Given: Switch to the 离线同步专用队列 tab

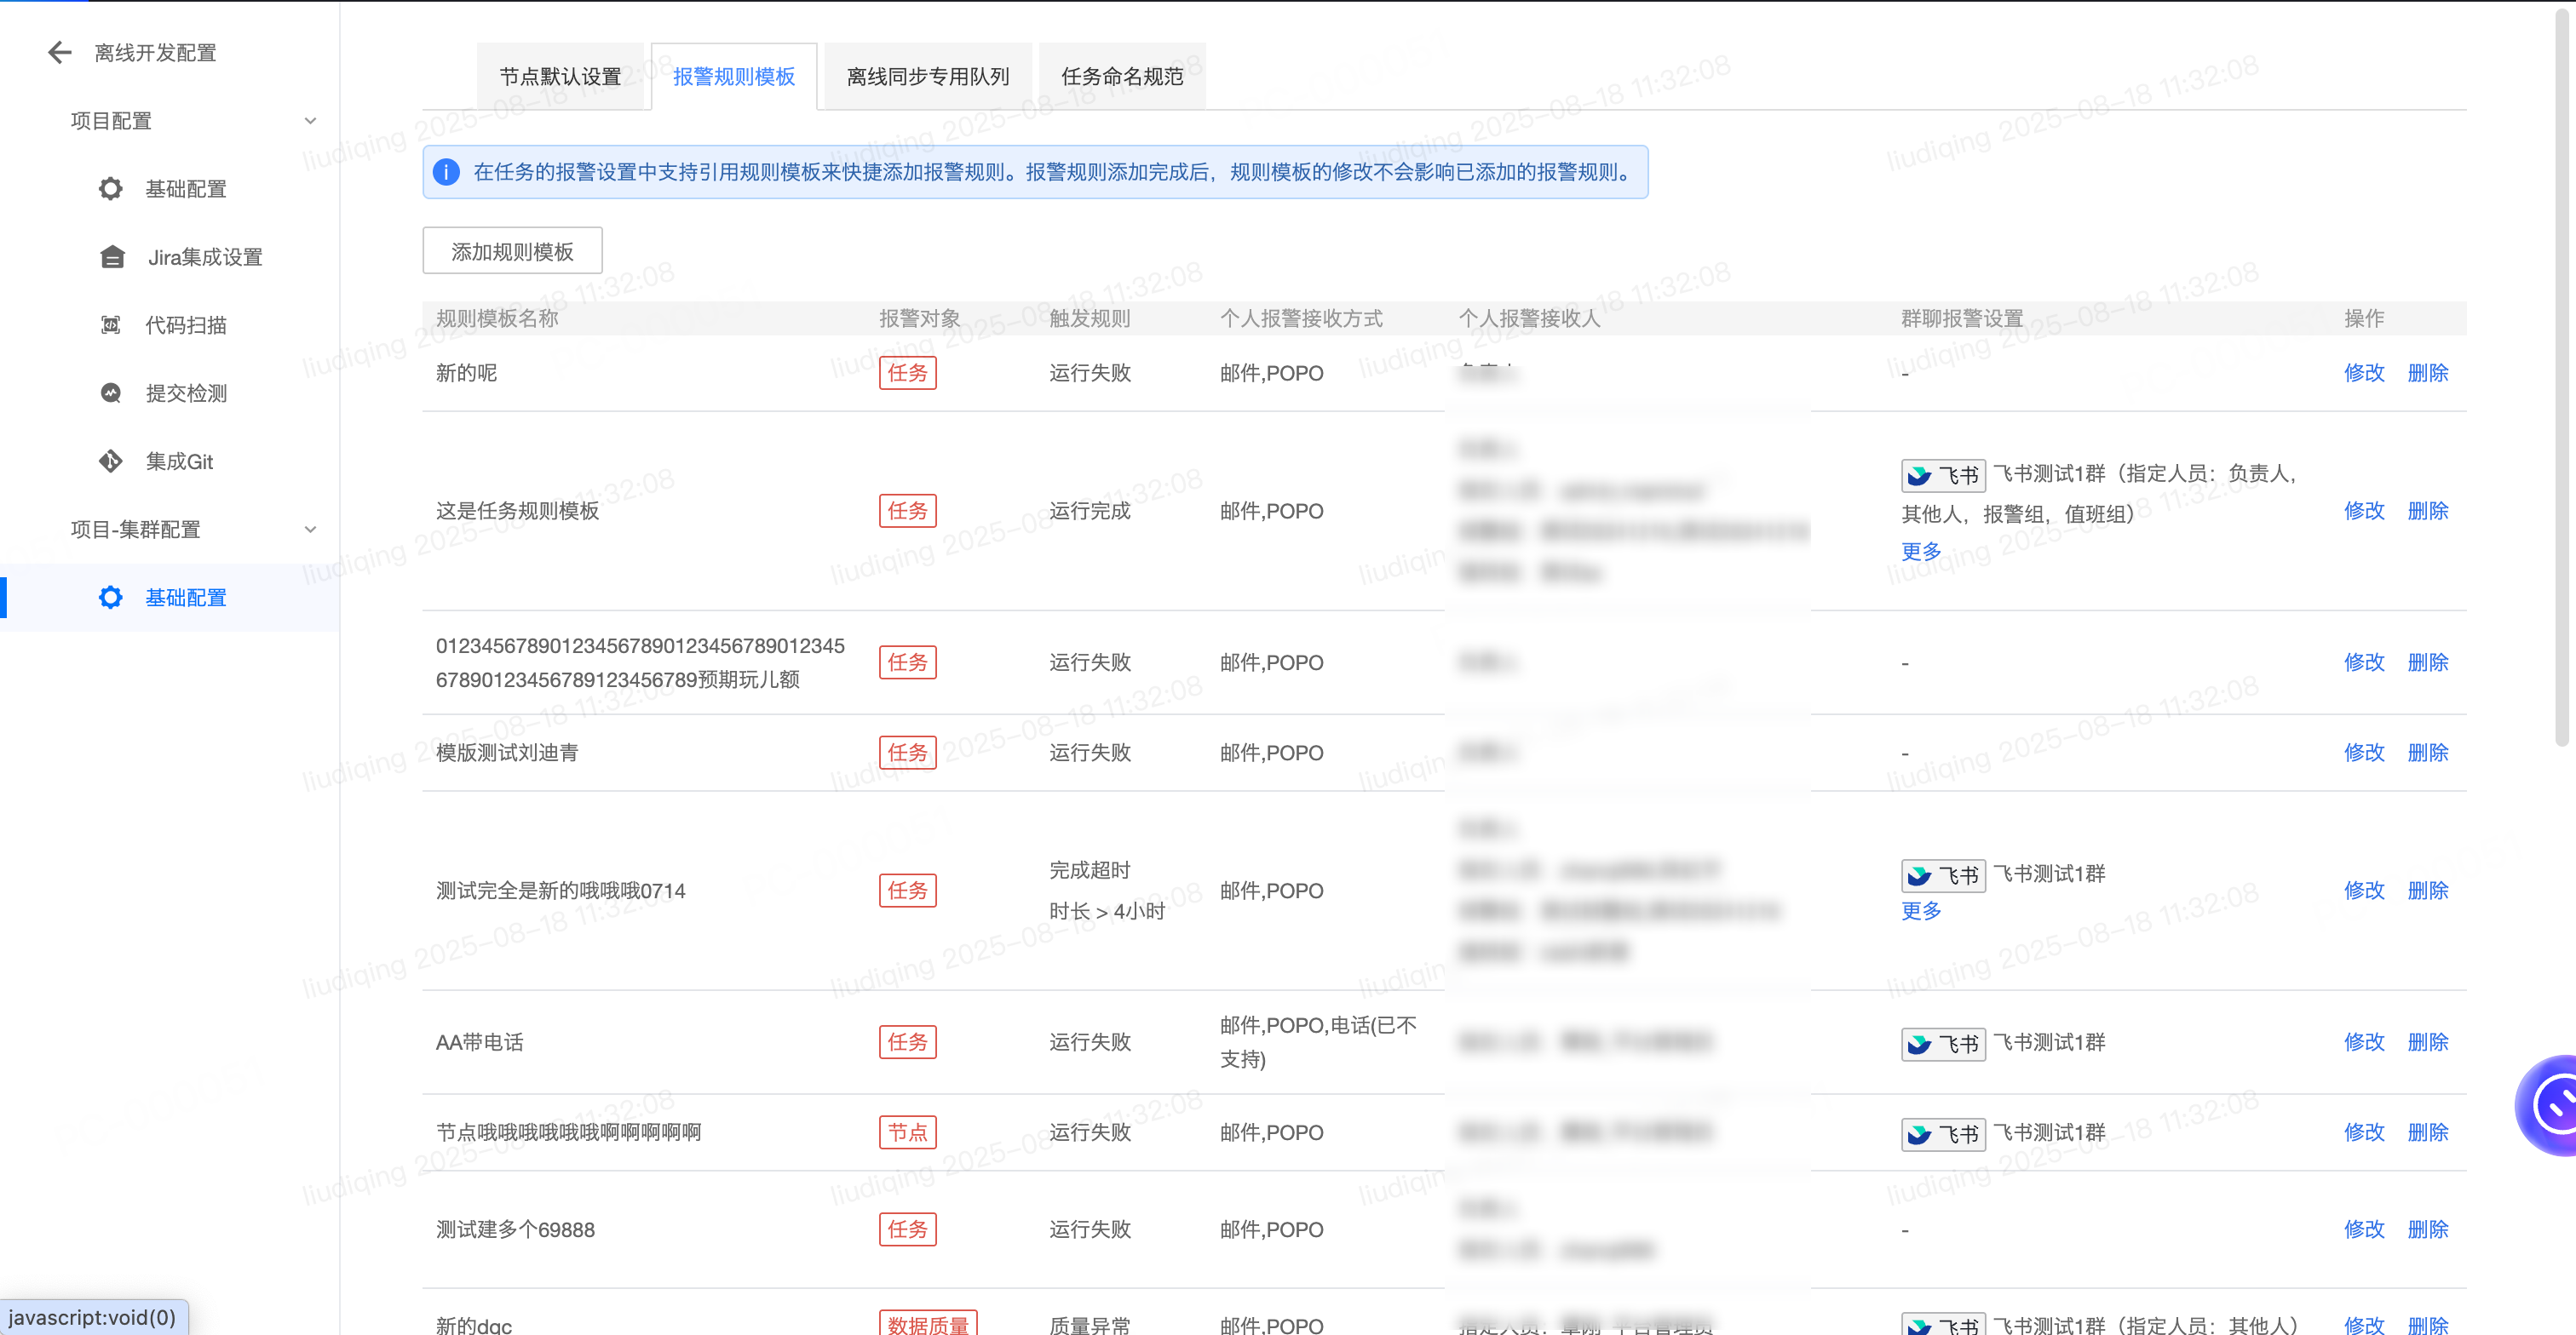Looking at the screenshot, I should pos(927,77).
